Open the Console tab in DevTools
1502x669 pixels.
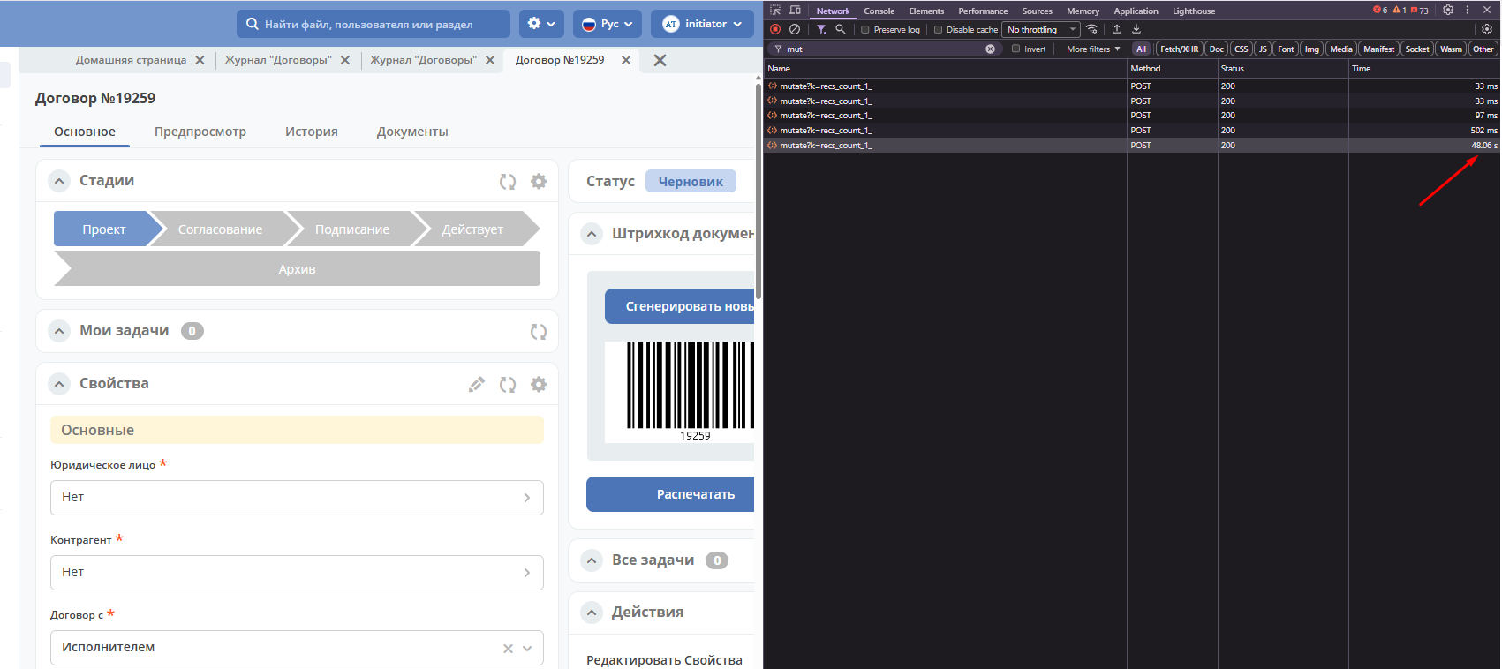879,11
